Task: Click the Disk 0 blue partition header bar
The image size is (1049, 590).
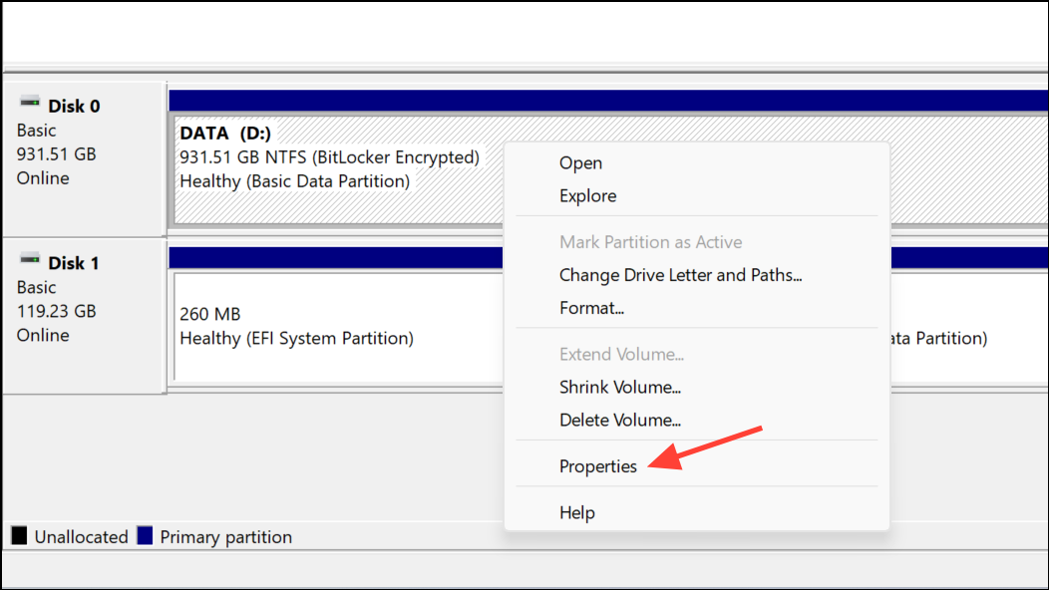Action: [608, 101]
